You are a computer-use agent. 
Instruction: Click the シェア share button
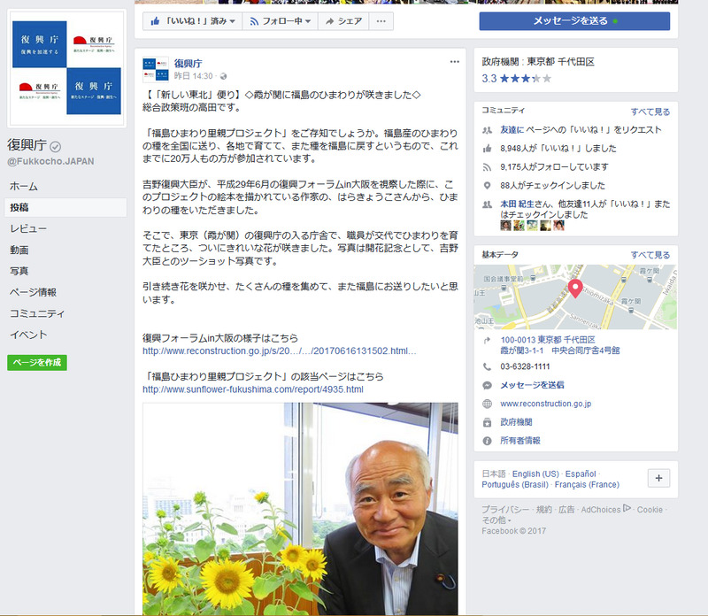click(x=343, y=21)
